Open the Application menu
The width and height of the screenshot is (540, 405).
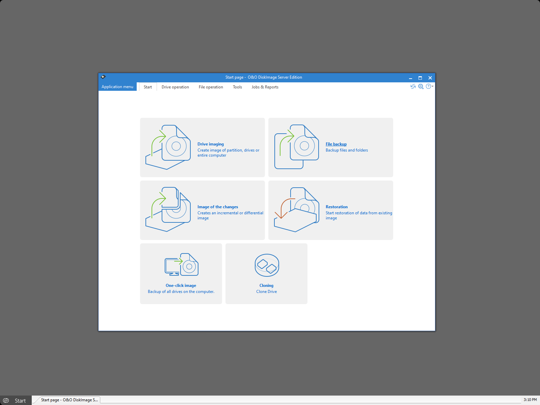[117, 87]
